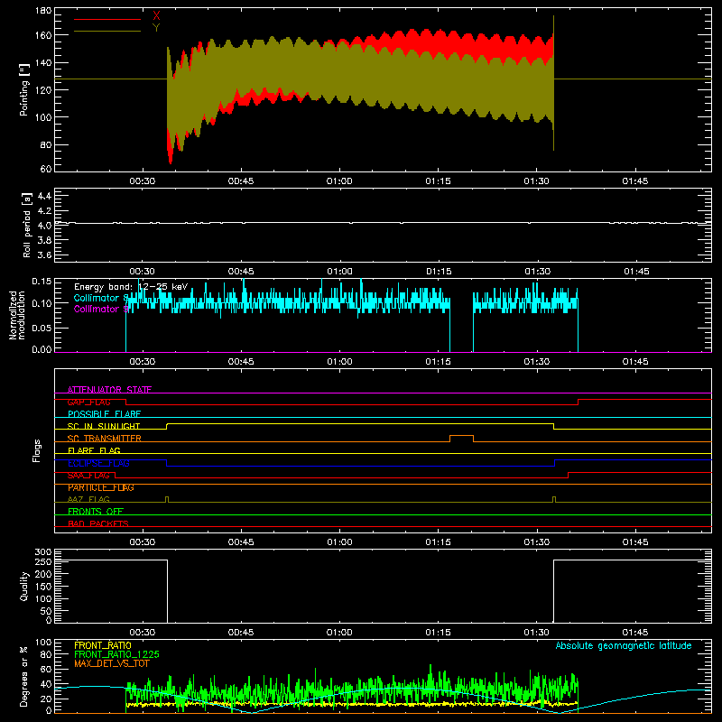Click the 'GAP_FLAG' label
722x722 pixels.
88,402
